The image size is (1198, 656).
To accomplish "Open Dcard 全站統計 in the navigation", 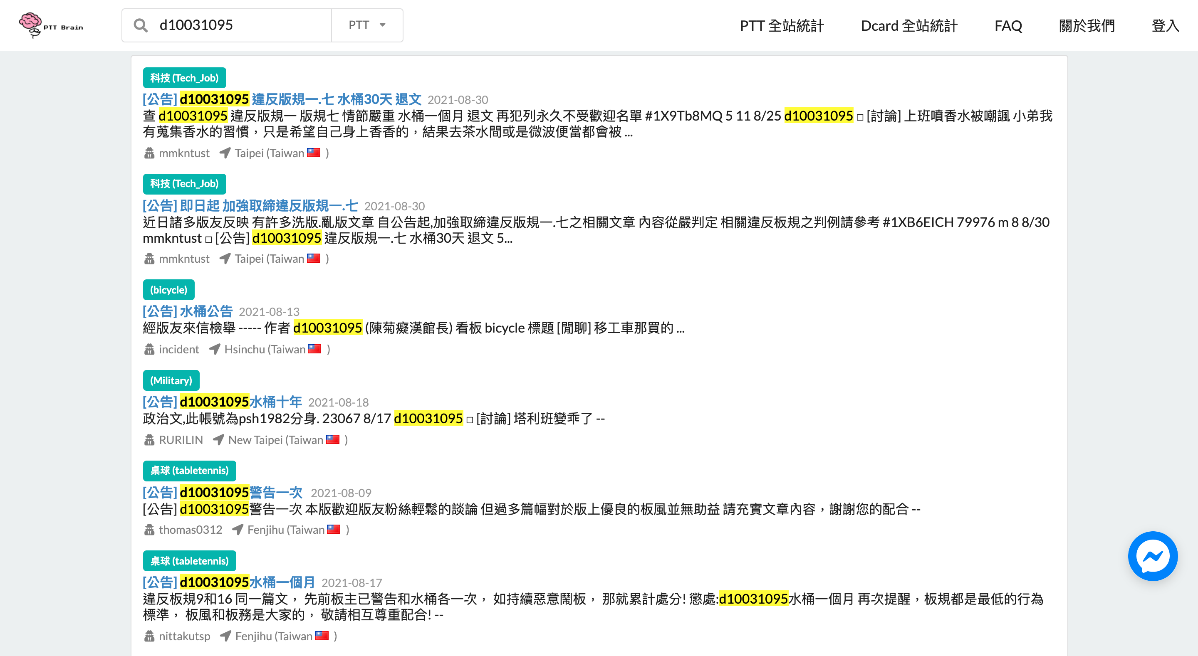I will 909,26.
